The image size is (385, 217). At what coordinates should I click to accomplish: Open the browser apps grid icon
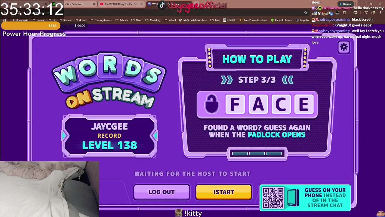coord(4,20)
